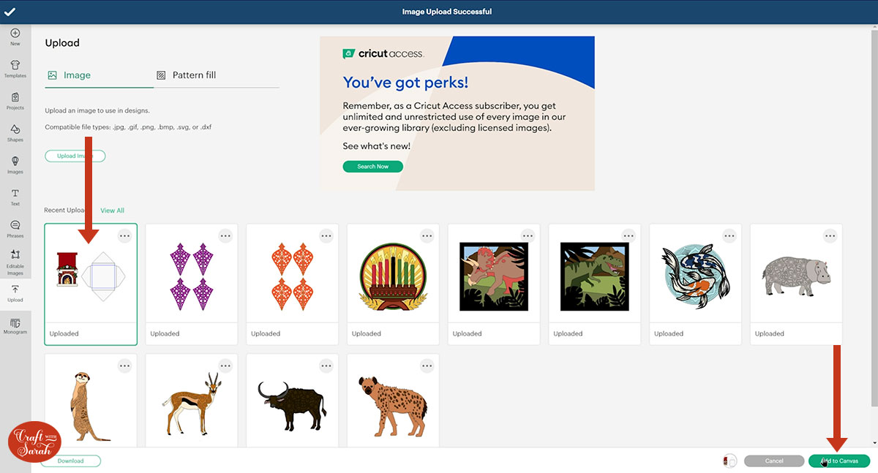The image size is (878, 473).
Task: Select the gazelle image
Action: pyautogui.click(x=192, y=406)
